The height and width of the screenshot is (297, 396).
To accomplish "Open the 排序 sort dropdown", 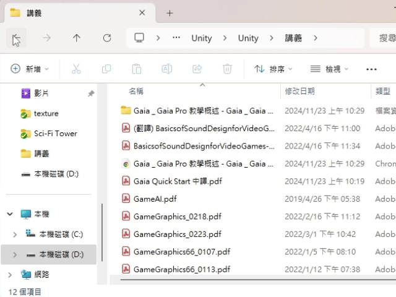I will point(273,69).
